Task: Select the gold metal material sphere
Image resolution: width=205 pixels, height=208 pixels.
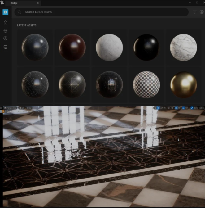Action: pyautogui.click(x=183, y=85)
